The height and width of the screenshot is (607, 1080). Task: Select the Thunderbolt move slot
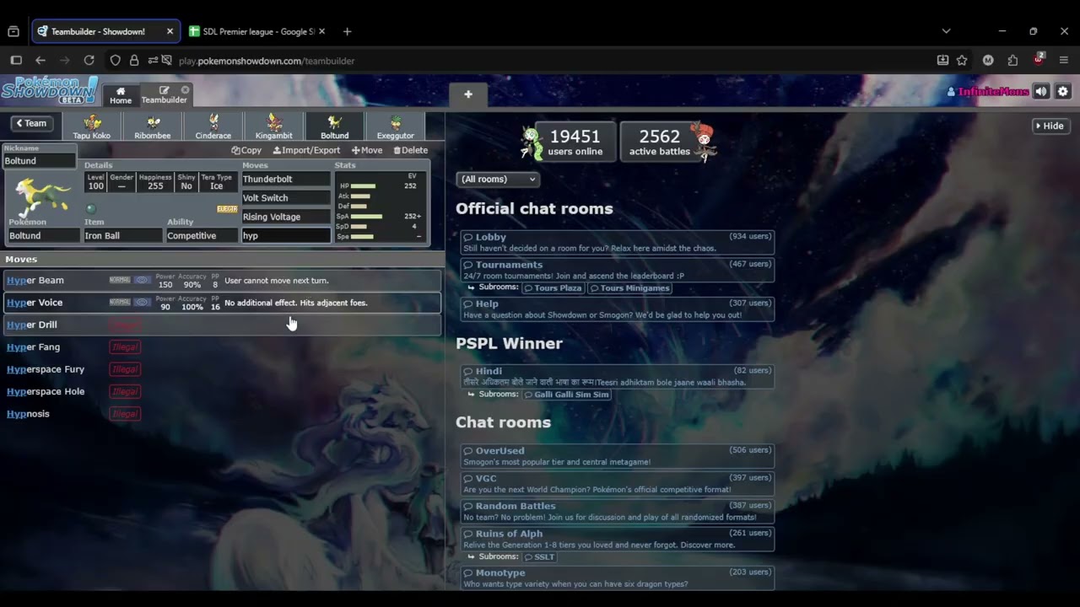tap(286, 179)
